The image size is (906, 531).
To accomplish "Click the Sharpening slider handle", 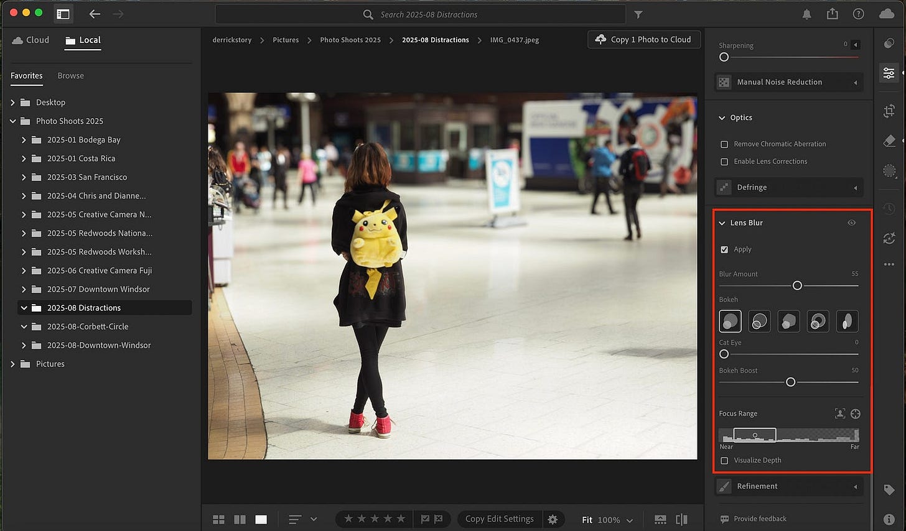I will [724, 57].
